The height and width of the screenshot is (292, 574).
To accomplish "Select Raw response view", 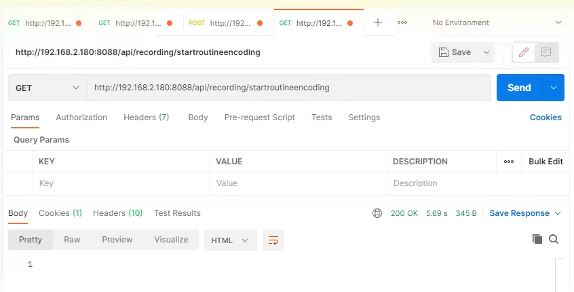I will coord(72,240).
